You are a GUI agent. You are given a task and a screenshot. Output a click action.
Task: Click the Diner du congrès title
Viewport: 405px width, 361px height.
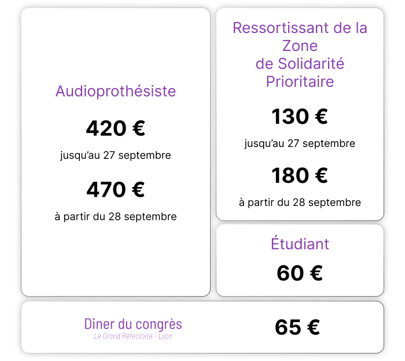click(133, 325)
